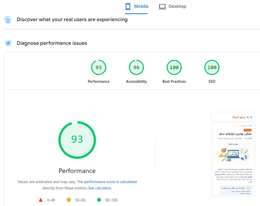Click the Mobile phone icon
Screen dimensions: 260x206
click(x=128, y=7)
